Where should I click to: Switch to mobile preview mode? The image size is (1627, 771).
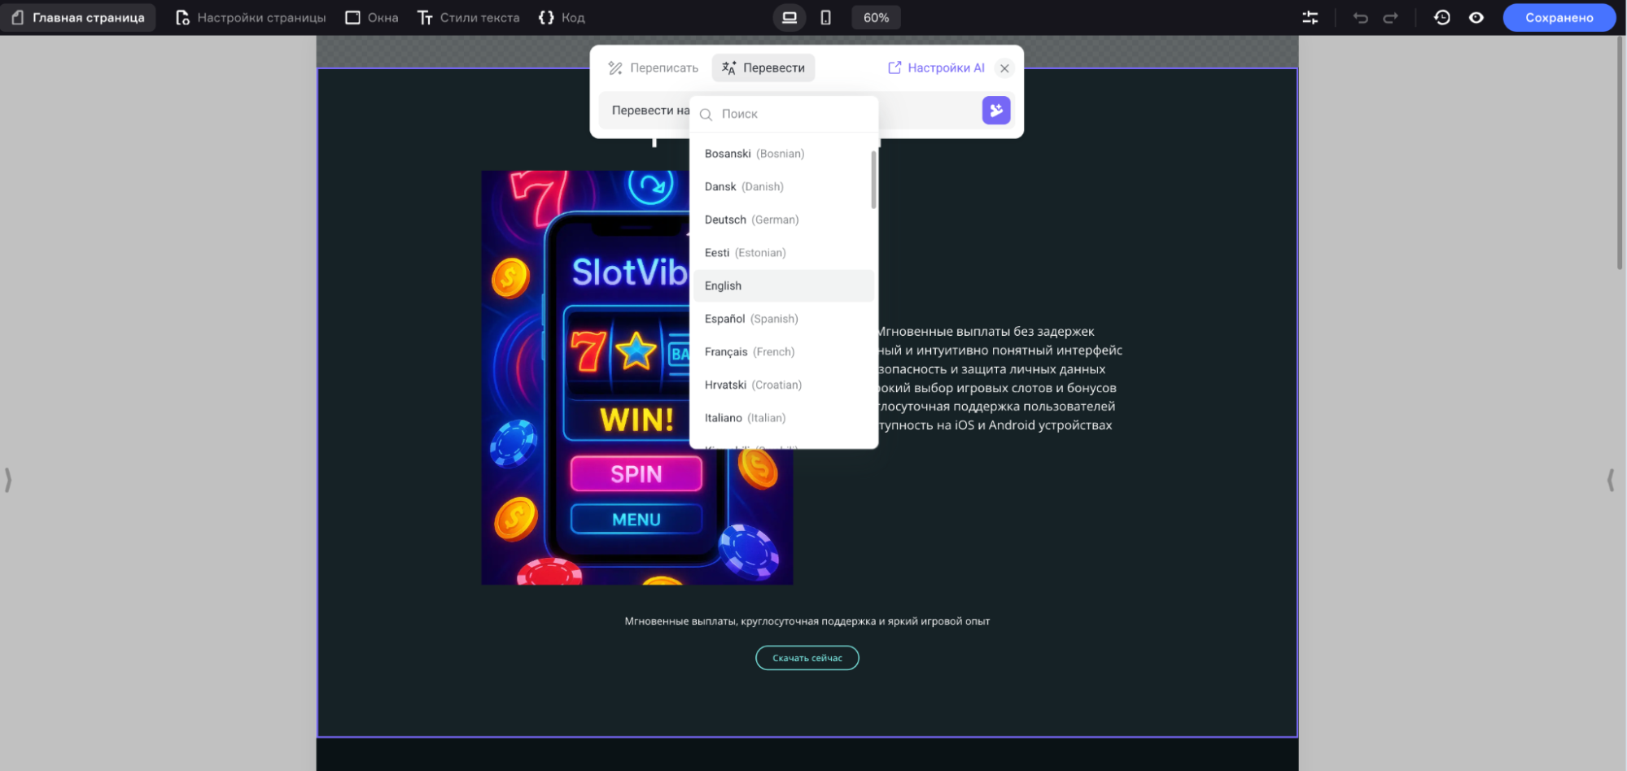click(825, 17)
